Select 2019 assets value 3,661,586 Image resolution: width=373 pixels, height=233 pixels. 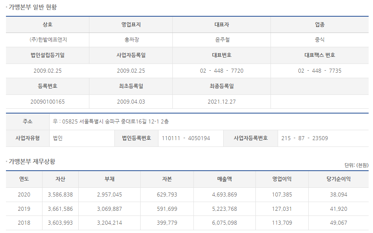pyautogui.click(x=60, y=209)
